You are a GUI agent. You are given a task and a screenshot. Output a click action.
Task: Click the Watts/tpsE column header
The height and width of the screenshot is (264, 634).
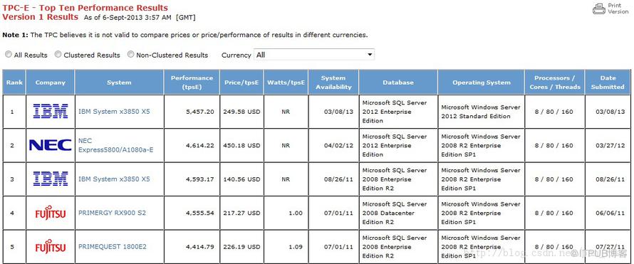286,83
